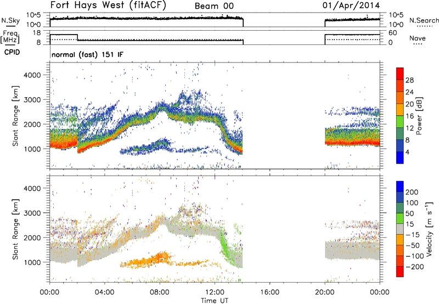Click the "4" label on the Power color bar
This screenshot has height=304, width=439.
407,152
